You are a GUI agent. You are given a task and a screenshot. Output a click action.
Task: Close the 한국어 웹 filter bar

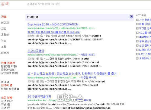131,17
